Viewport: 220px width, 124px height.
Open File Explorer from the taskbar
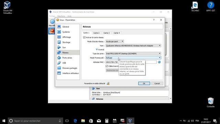coord(83,121)
